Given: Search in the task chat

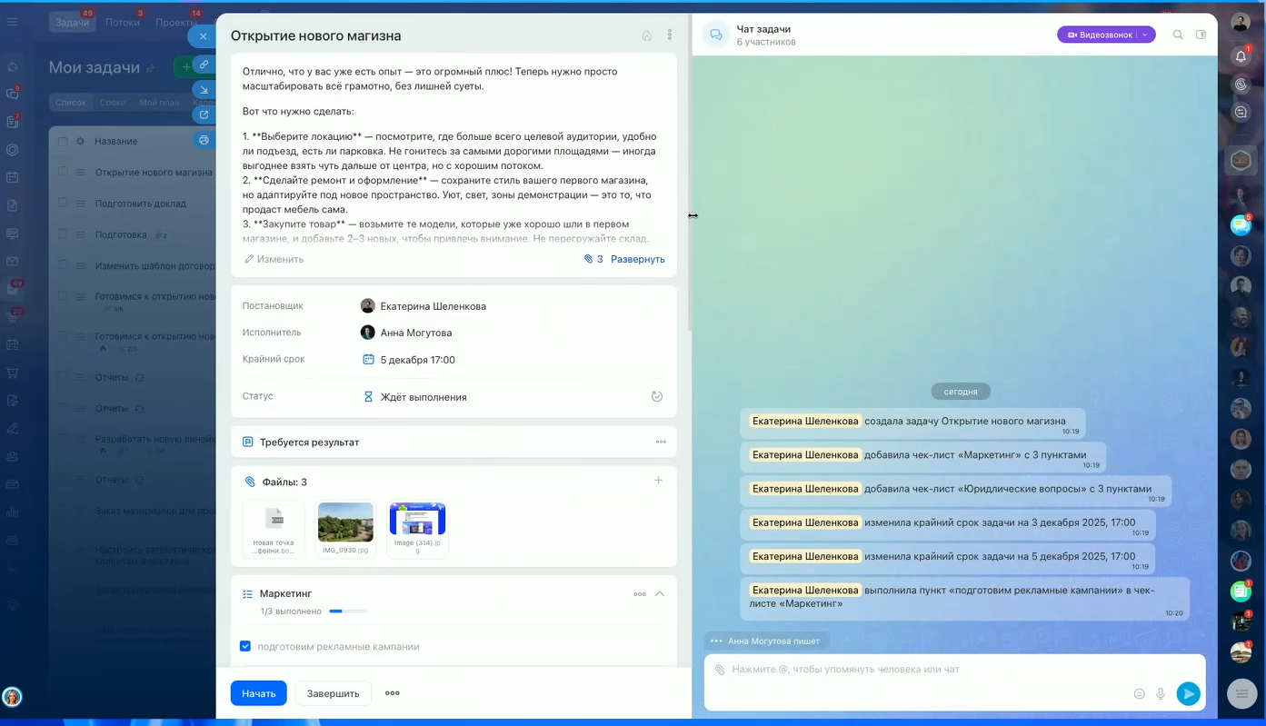Looking at the screenshot, I should click(x=1178, y=35).
